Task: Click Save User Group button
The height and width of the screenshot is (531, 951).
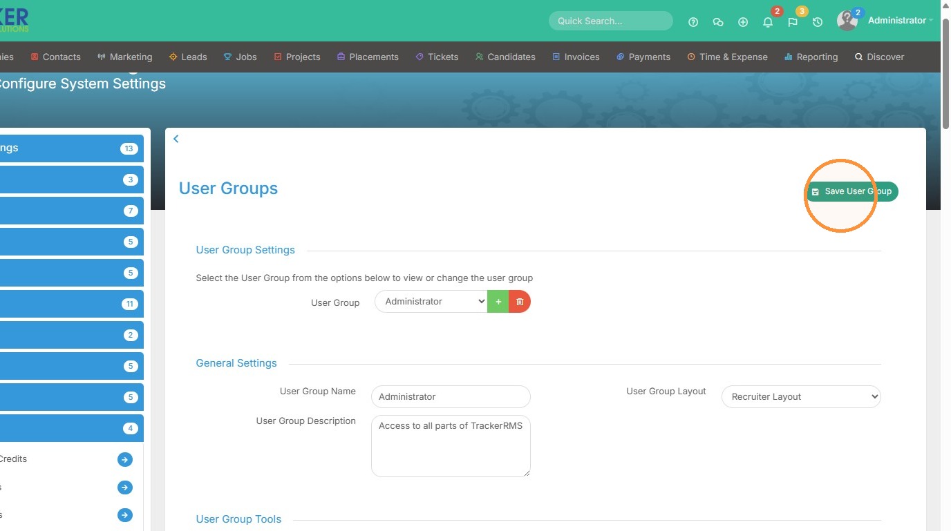Action: click(851, 191)
